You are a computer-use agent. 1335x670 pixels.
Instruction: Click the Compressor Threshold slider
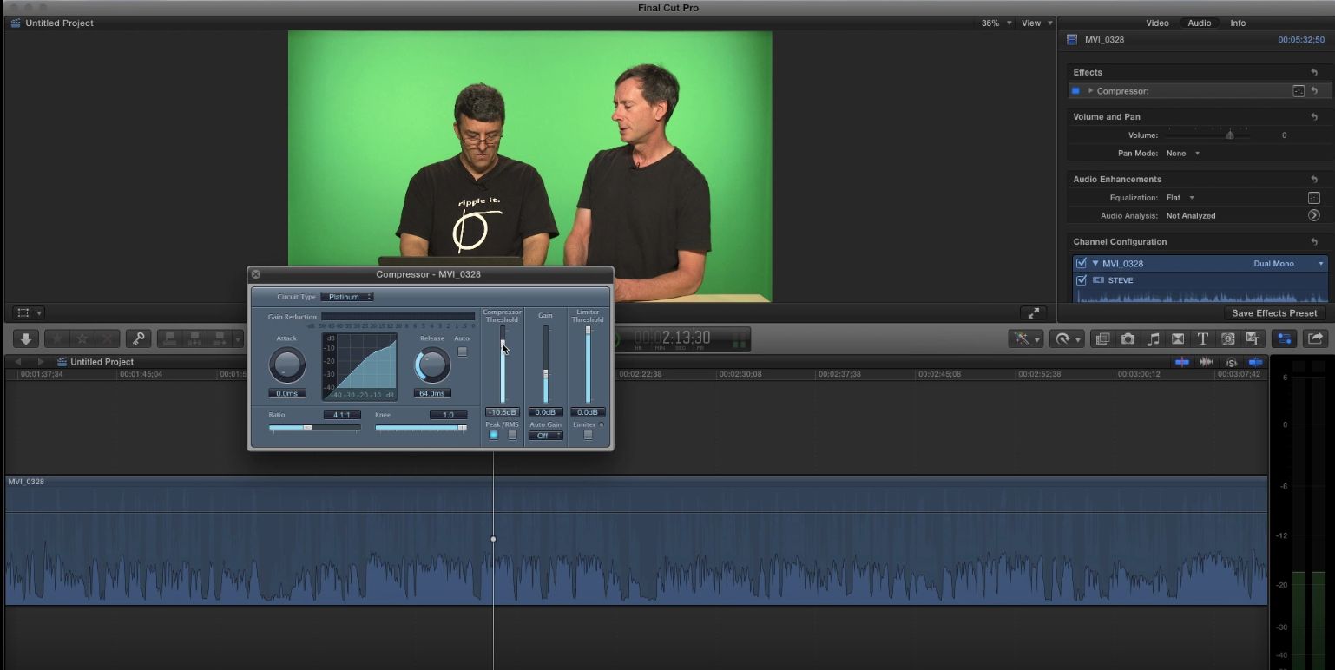502,365
